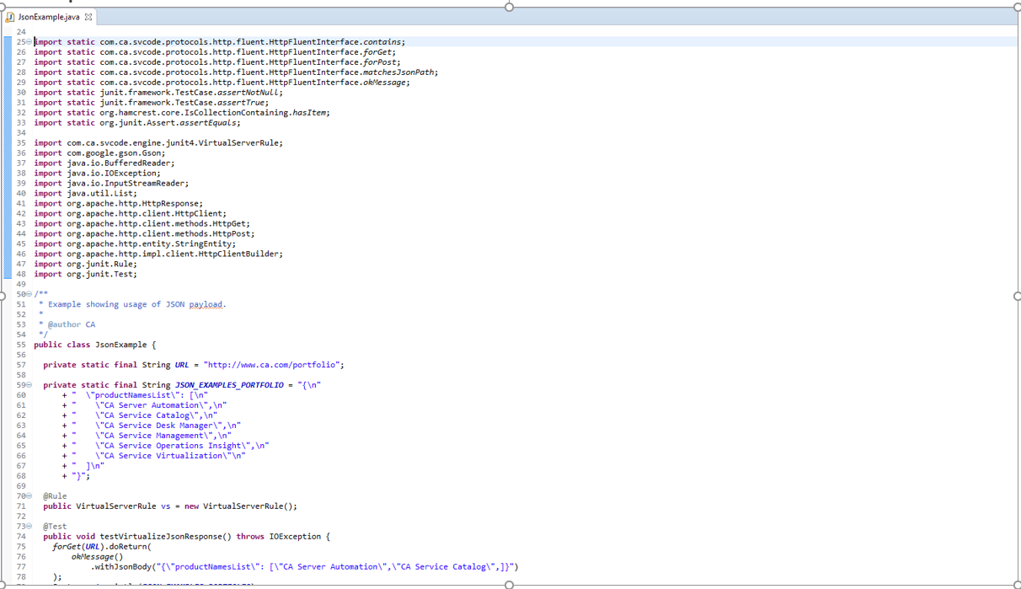Viewport: 1021px width, 589px height.
Task: Click the static import ending with forPost
Action: [x=217, y=62]
